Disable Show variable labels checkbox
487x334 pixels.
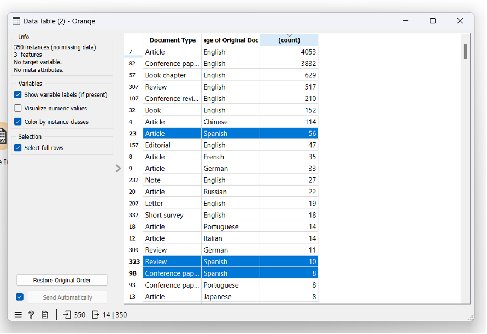point(18,95)
